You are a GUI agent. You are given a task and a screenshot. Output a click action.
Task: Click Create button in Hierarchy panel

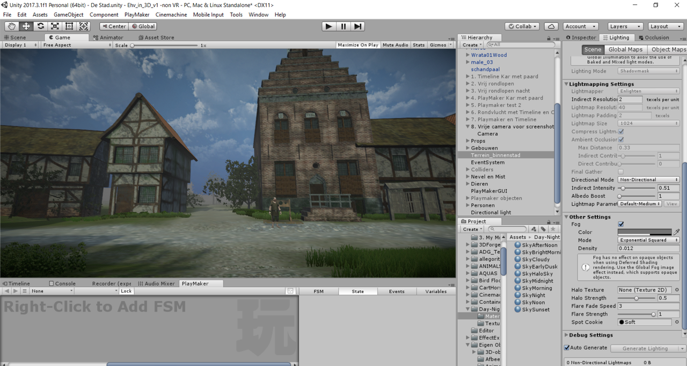(x=472, y=45)
